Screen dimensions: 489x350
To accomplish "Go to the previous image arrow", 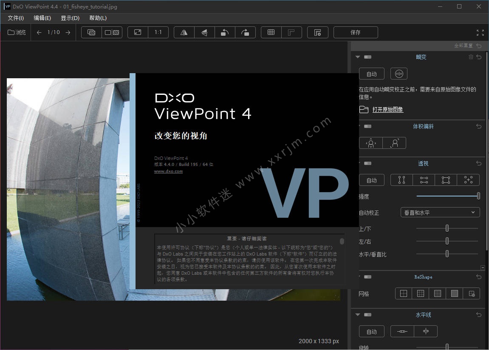I will (x=39, y=32).
